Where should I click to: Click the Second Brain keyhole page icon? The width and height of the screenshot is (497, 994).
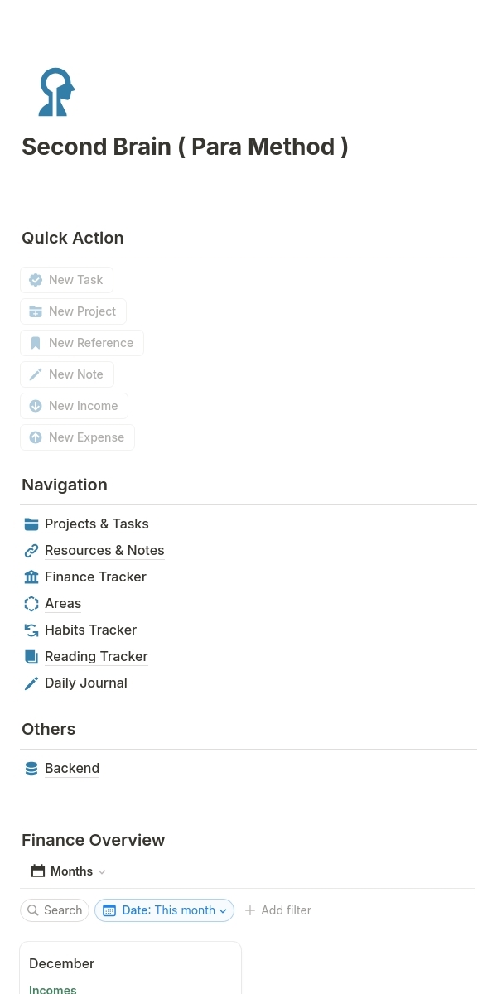(x=55, y=92)
